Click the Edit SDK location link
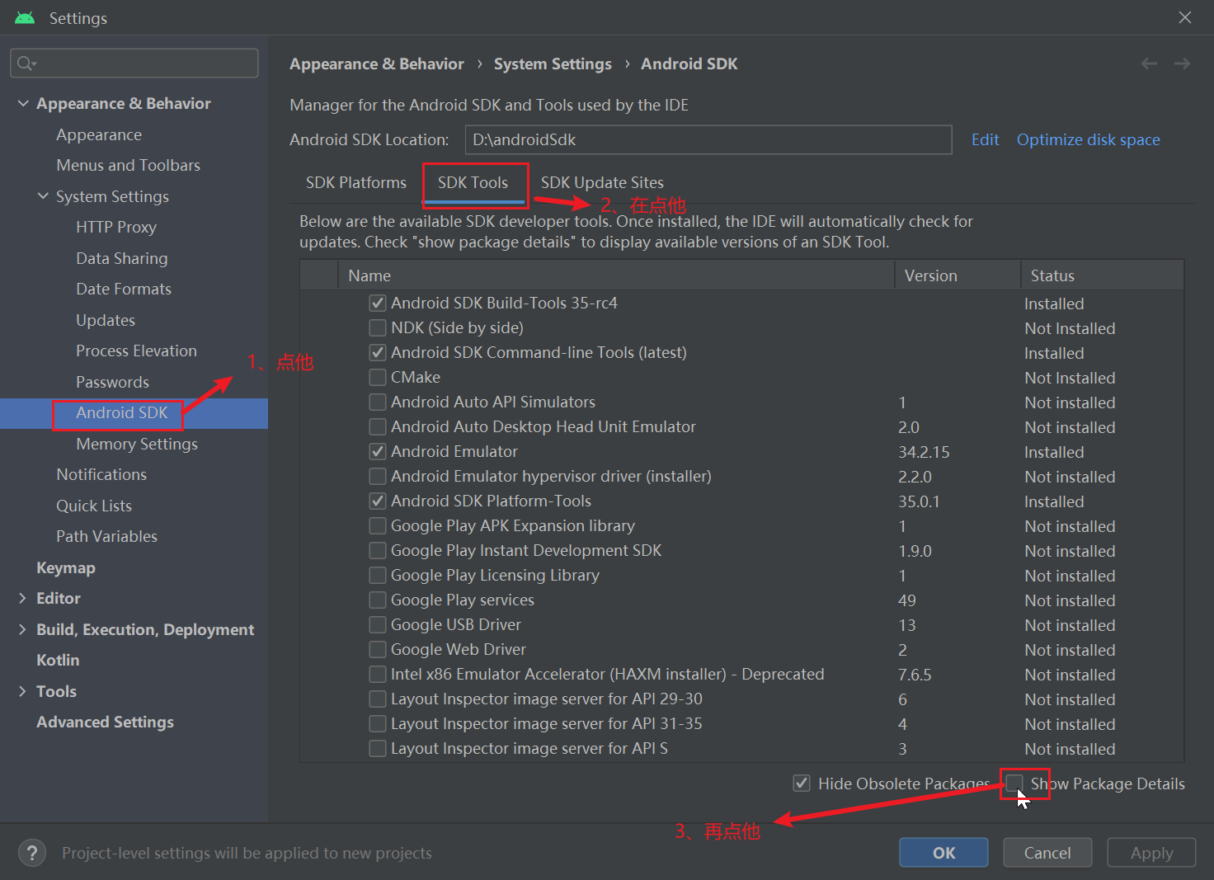The height and width of the screenshot is (880, 1214). coord(985,139)
